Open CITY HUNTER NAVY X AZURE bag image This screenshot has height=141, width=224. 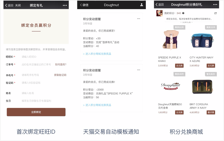click(x=202, y=40)
